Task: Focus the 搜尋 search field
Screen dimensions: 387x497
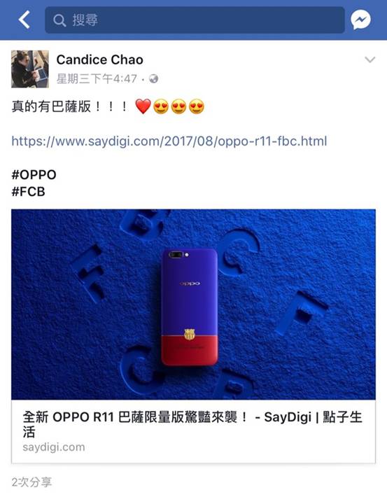Action: [x=195, y=20]
